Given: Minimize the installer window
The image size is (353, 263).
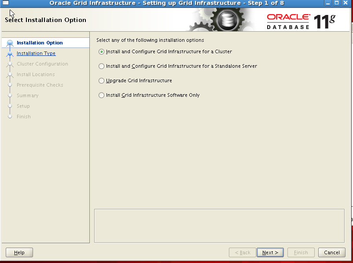Looking at the screenshot, I should 328,3.
